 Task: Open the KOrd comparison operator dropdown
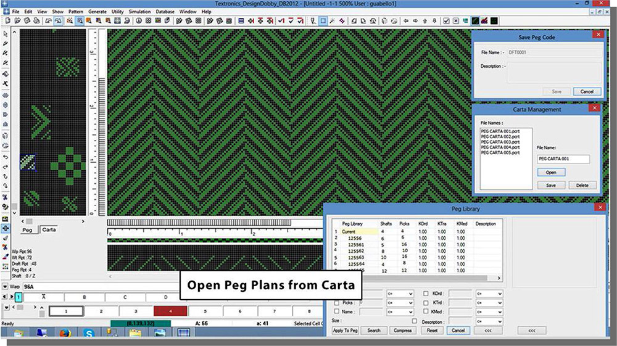pos(489,294)
